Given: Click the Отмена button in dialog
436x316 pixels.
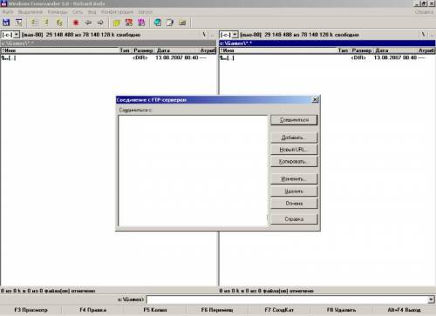Looking at the screenshot, I should point(294,204).
